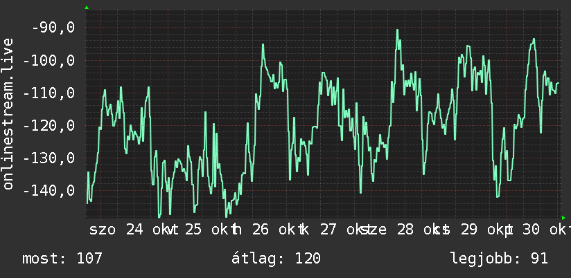The width and height of the screenshot is (571, 278).
Task: Click the '27' date label on the x-axis
Action: coord(328,230)
